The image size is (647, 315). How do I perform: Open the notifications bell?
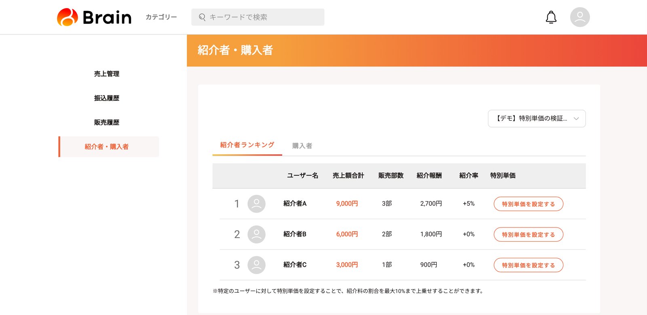click(x=551, y=17)
